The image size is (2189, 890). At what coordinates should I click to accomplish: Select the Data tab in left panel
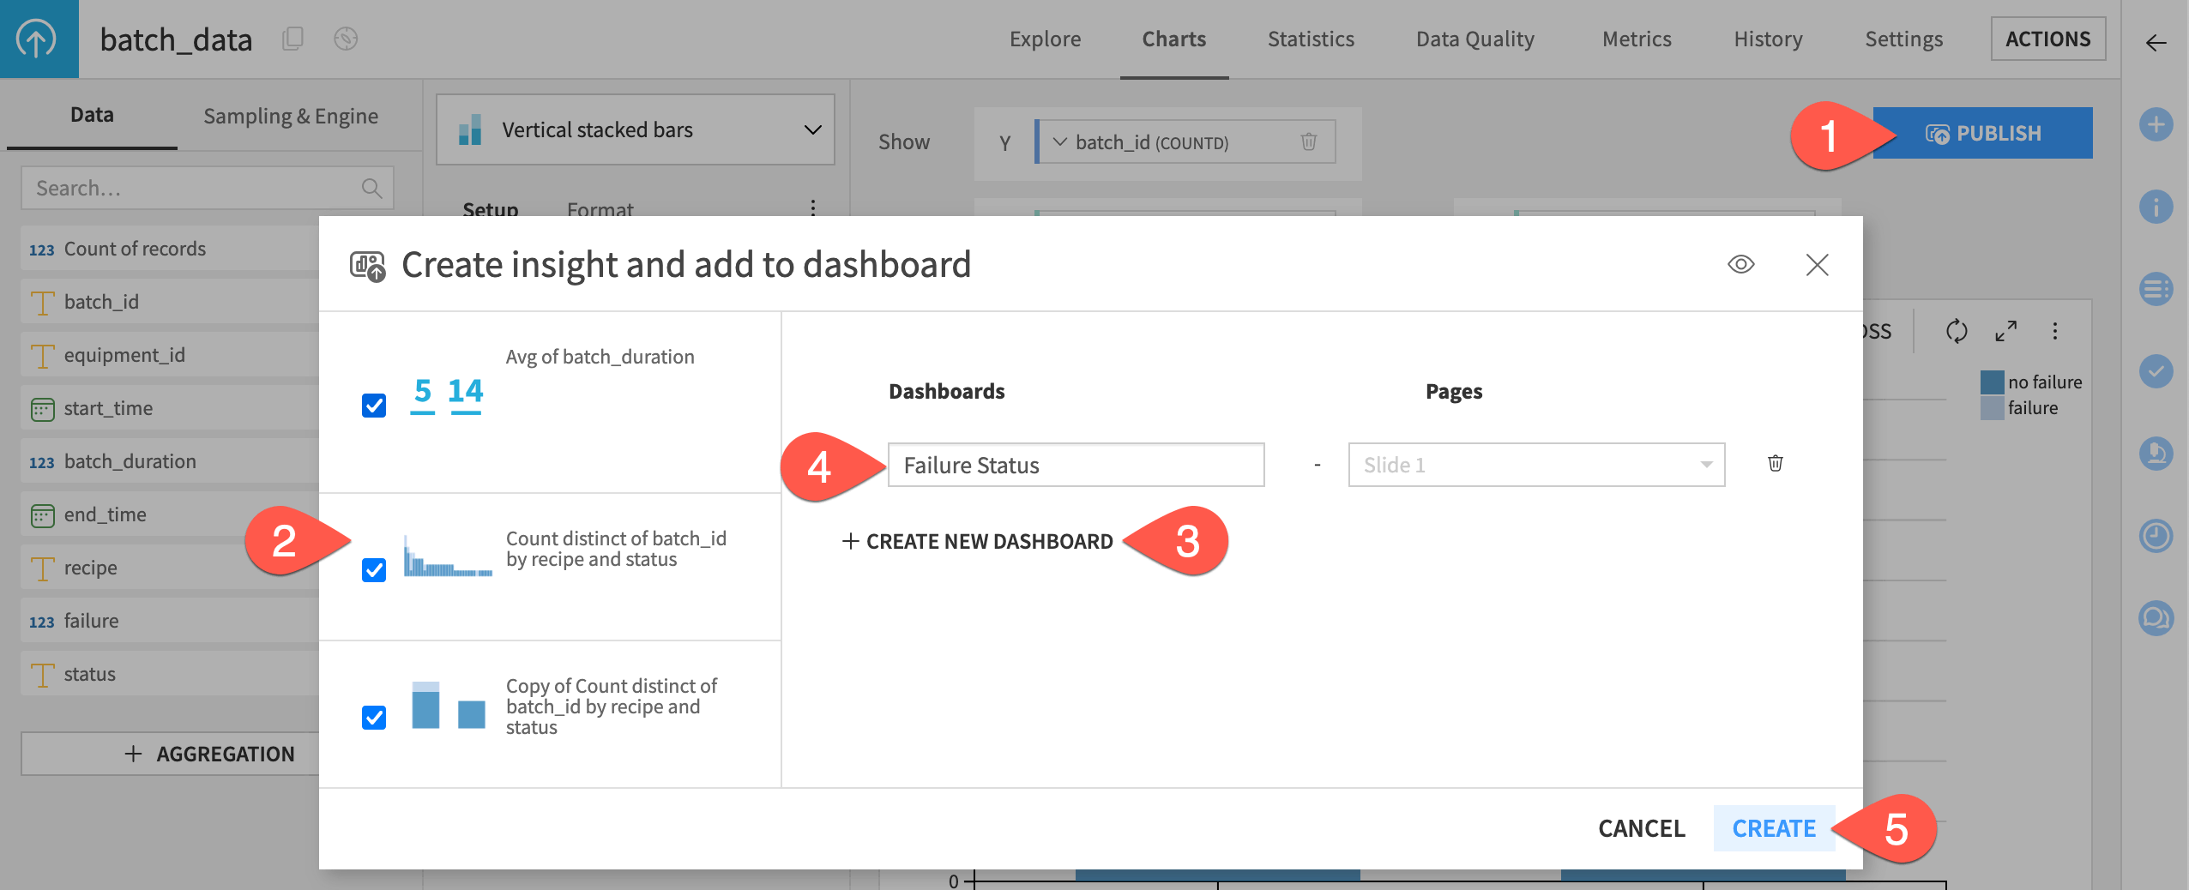92,115
